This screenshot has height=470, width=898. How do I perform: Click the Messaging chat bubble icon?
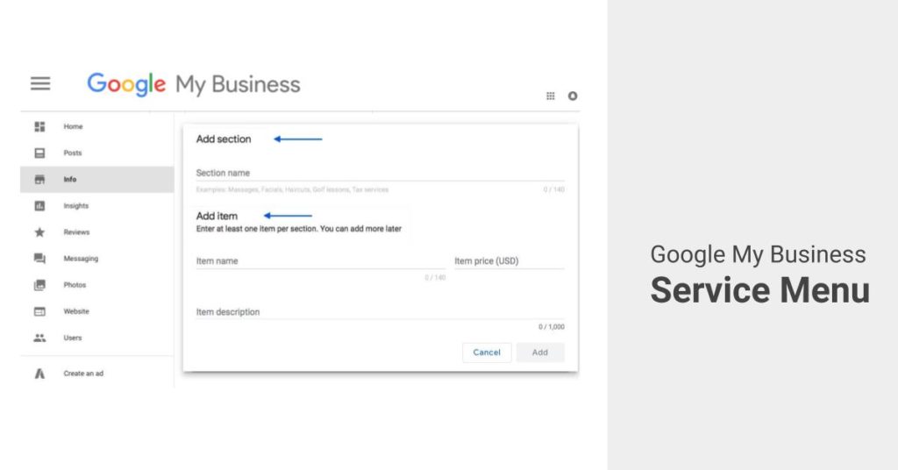click(39, 259)
